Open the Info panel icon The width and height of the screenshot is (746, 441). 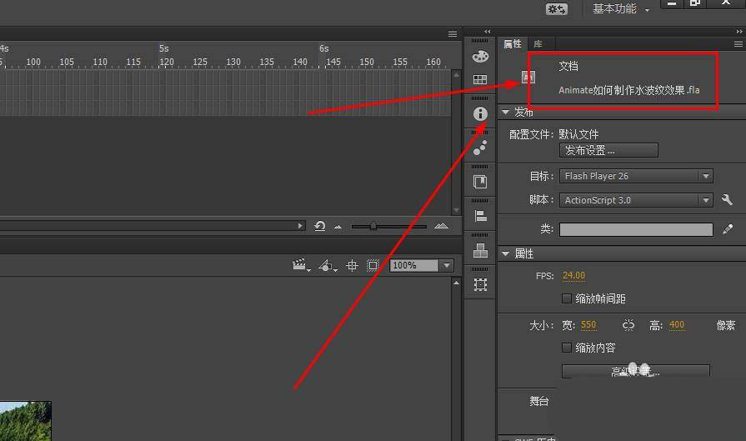pyautogui.click(x=480, y=113)
